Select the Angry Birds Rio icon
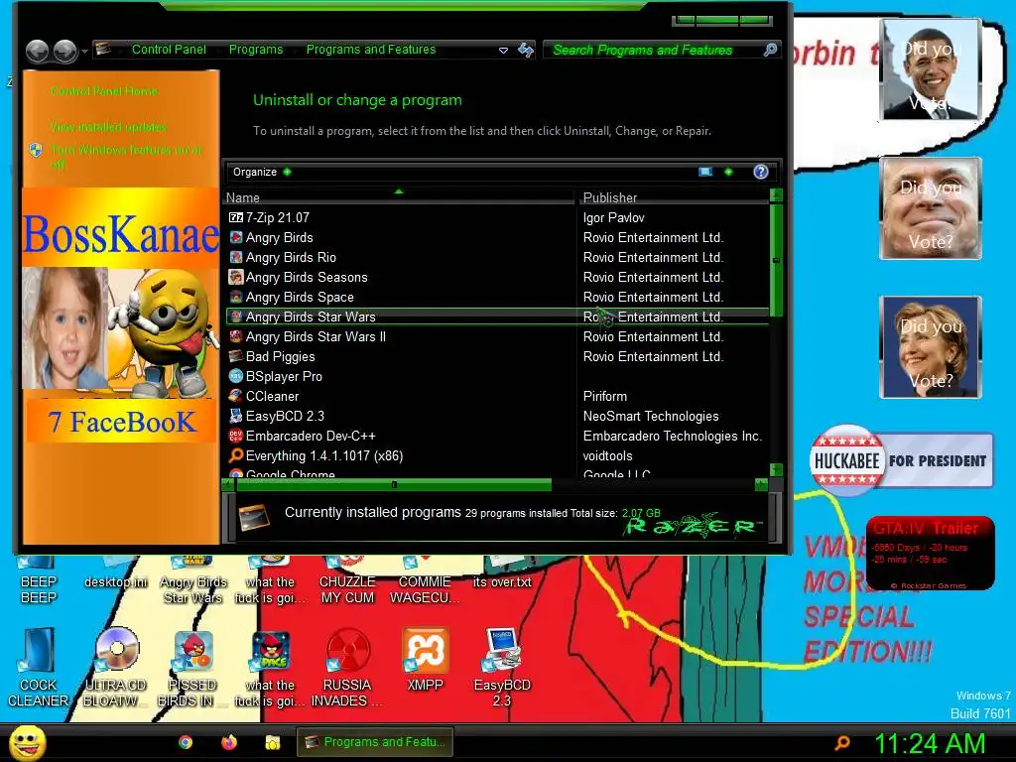1016x762 pixels. (236, 257)
